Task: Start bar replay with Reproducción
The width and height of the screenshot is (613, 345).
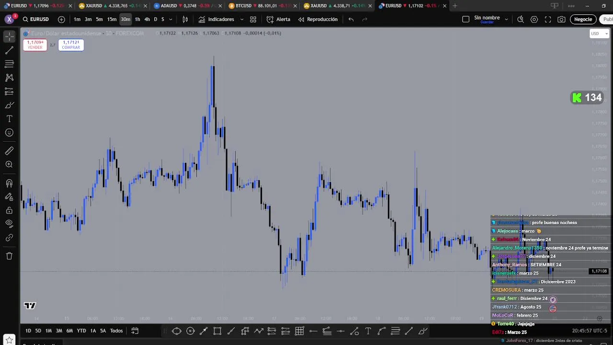Action: click(x=318, y=19)
